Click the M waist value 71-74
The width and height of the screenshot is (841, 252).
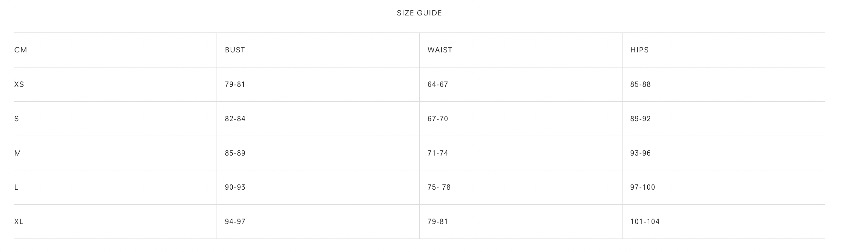click(x=438, y=153)
